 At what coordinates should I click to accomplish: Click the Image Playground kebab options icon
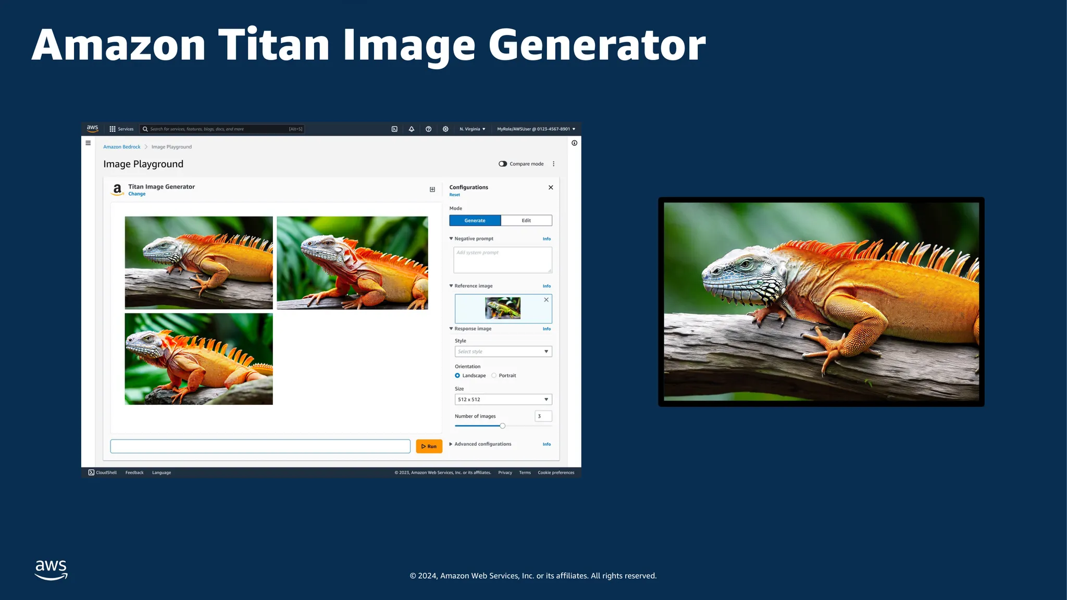(553, 164)
